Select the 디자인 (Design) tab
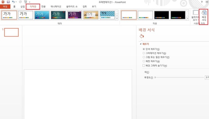This screenshot has width=209, height=119. click(x=33, y=6)
